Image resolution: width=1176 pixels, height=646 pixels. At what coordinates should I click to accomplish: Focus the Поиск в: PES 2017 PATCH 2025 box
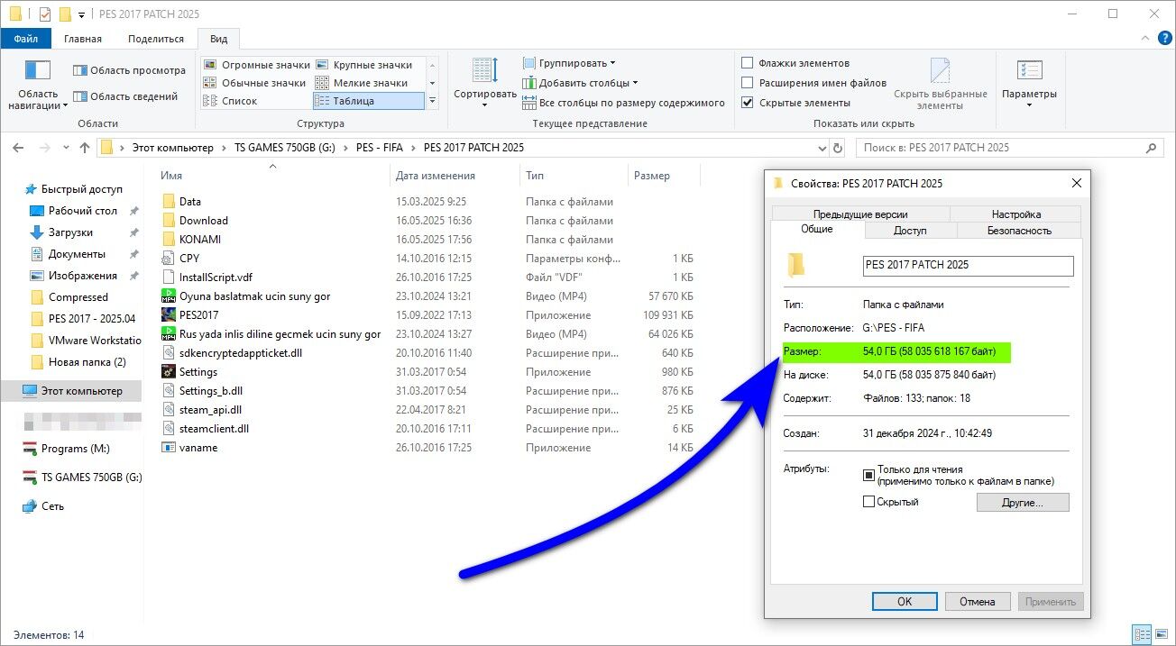tap(1000, 148)
